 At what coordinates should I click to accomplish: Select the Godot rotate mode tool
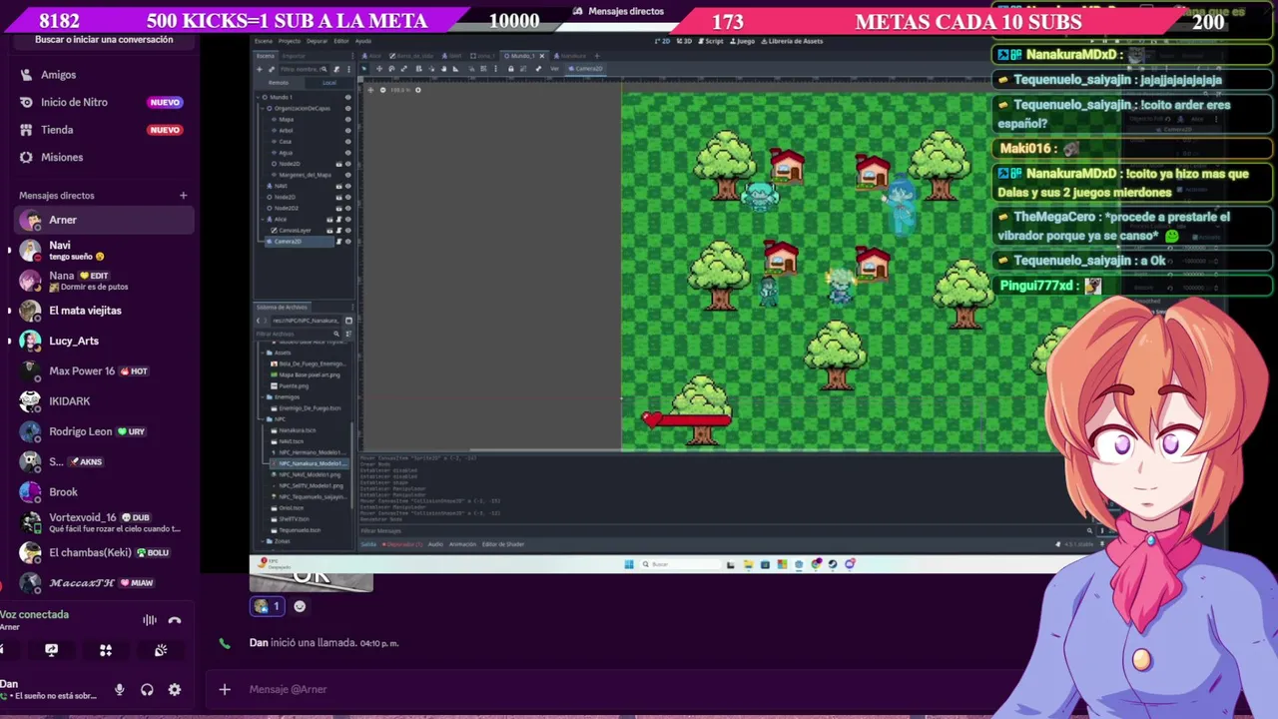tap(391, 69)
